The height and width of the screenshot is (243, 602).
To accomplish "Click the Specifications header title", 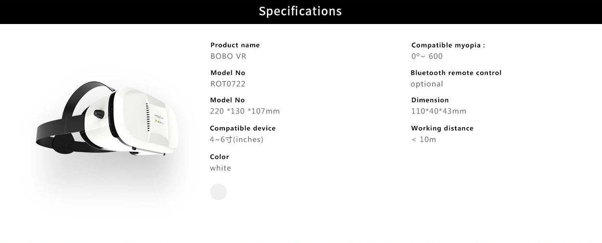I will point(300,11).
